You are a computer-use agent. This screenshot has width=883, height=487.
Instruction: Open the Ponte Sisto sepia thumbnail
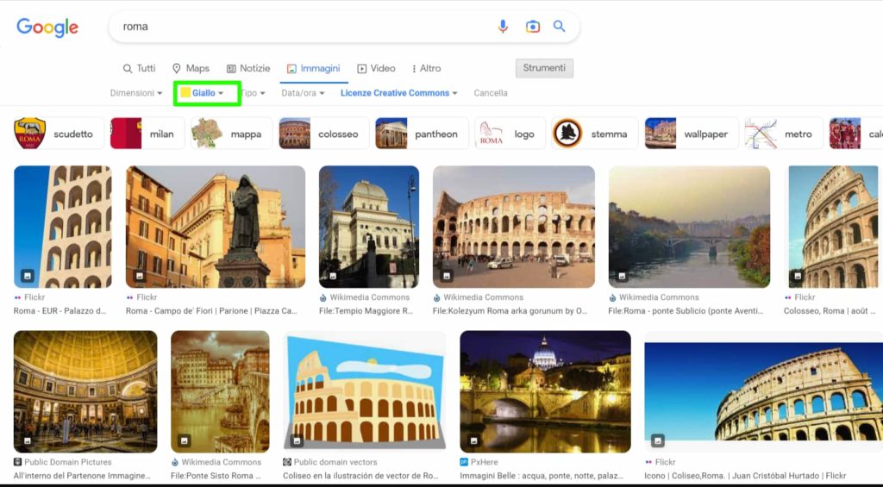(220, 391)
